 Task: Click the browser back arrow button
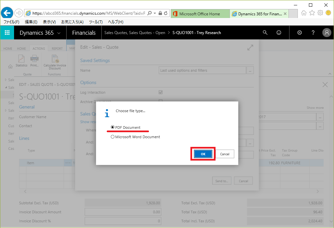pos(7,13)
